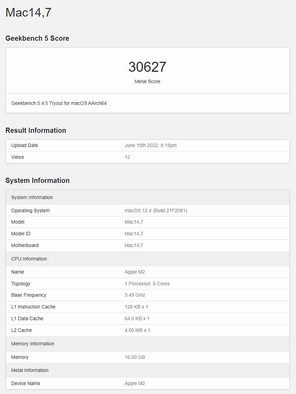Click the Device Name label
Viewport: 296px width, 394px height.
tap(26, 383)
